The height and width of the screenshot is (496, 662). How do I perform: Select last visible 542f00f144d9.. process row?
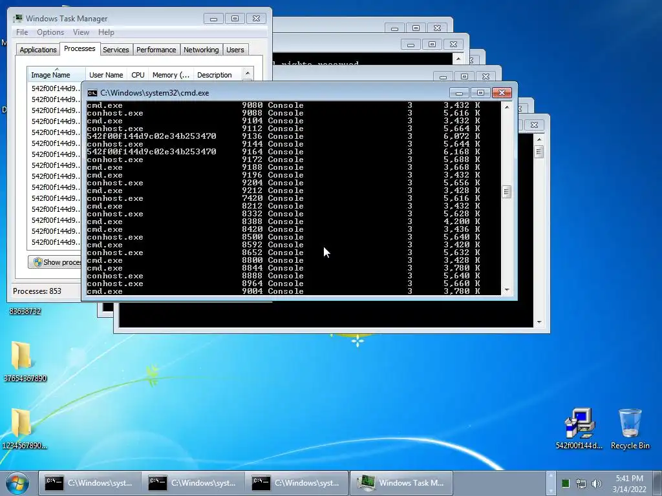point(55,242)
